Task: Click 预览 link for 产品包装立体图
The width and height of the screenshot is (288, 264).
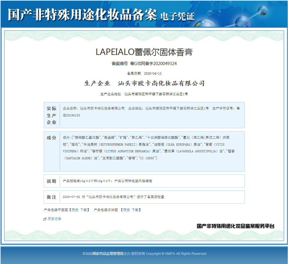Action: [x=126, y=210]
